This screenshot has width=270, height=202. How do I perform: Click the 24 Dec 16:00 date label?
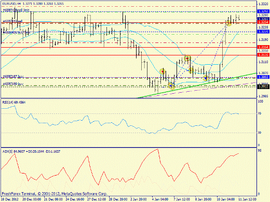point(75,199)
